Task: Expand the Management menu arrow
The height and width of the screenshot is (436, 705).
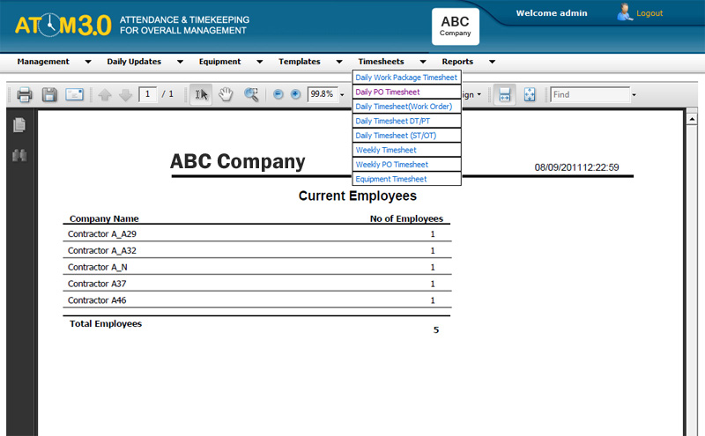Action: pos(88,62)
